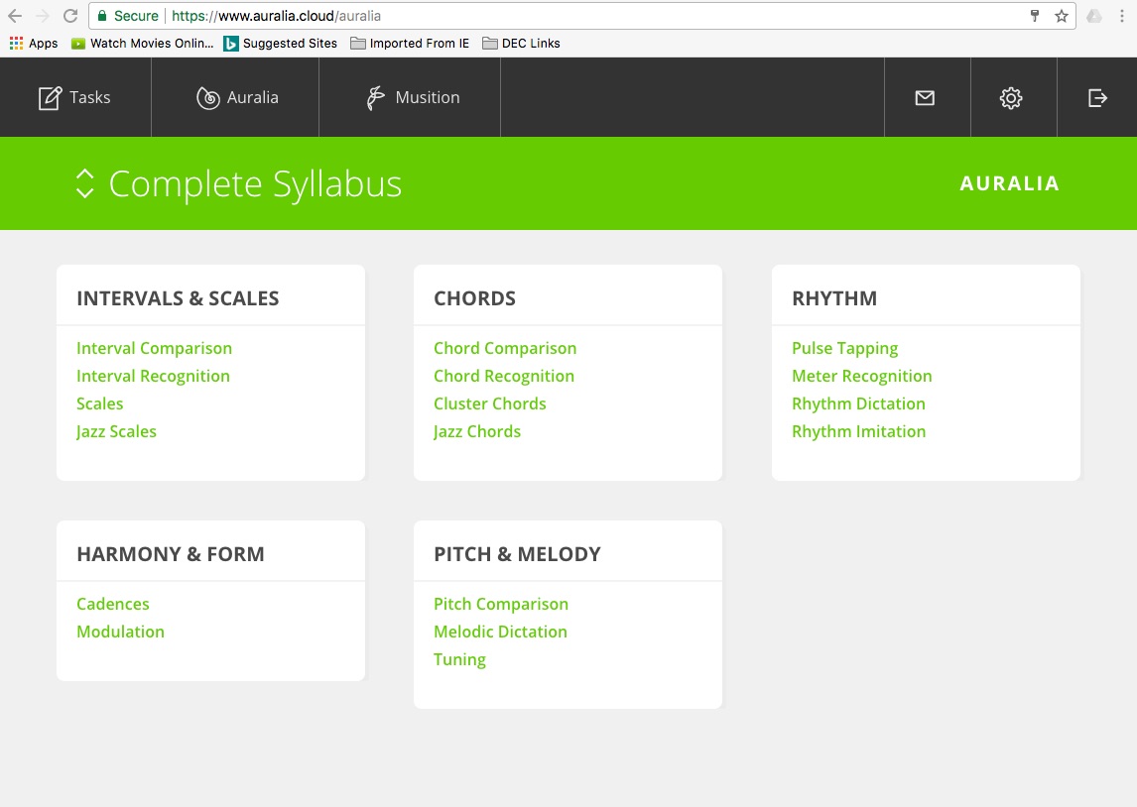Expand the Complete Syllabus selector arrows
1137x807 pixels.
84,183
